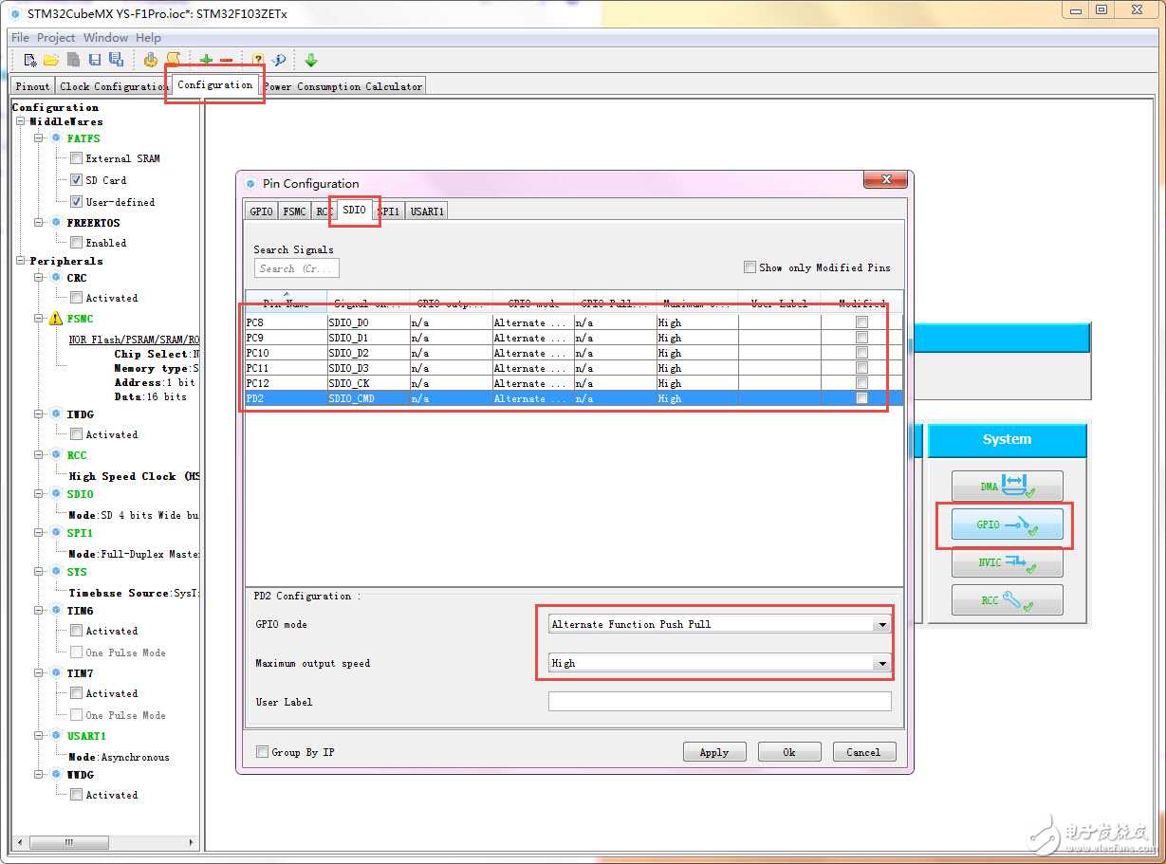Click the Apply button
The width and height of the screenshot is (1166, 864).
click(x=713, y=752)
